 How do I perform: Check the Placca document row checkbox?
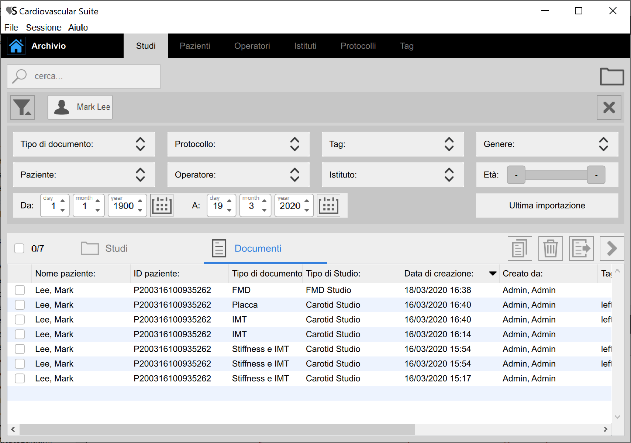20,305
